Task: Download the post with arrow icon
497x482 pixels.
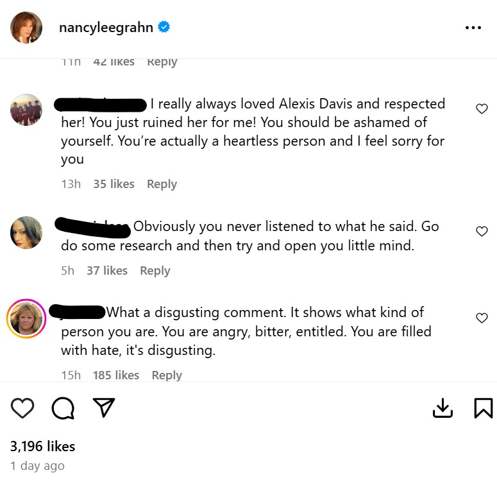Action: pos(443,408)
